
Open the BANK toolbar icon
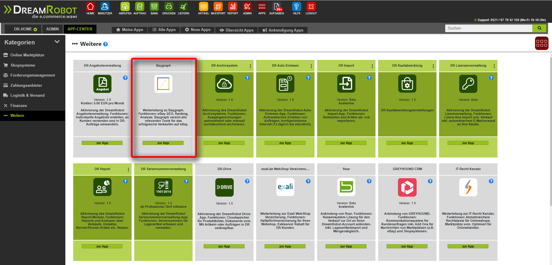coord(154,6)
